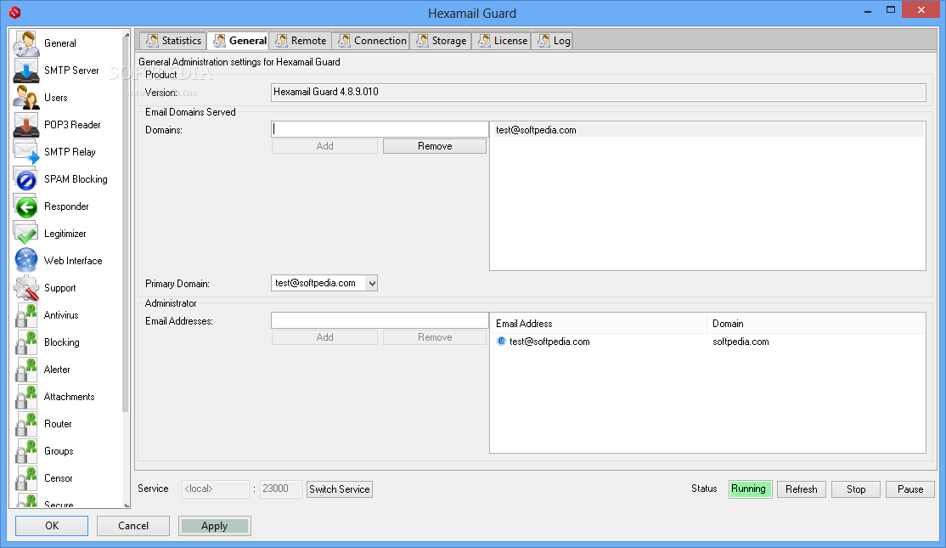Select the Groups sidebar icon
Viewport: 946px width, 548px height.
pyautogui.click(x=26, y=451)
